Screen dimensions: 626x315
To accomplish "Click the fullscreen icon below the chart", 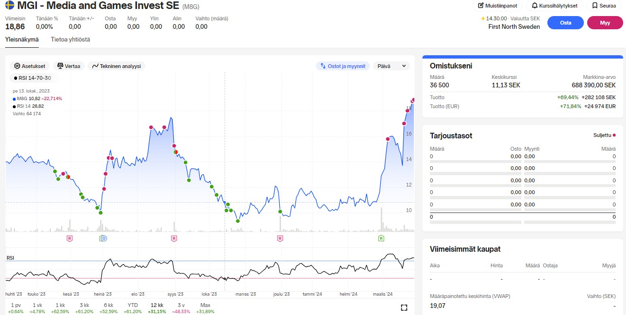I will click(404, 307).
